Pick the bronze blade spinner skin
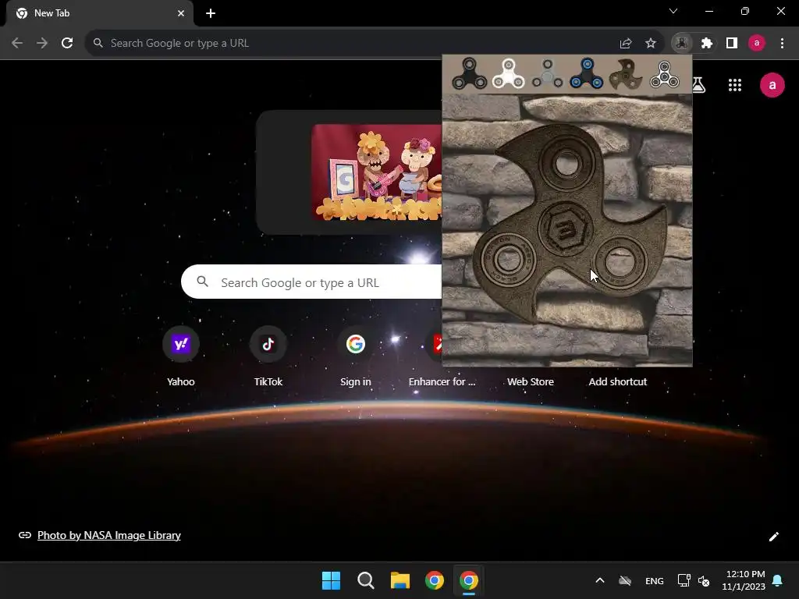 (x=626, y=74)
